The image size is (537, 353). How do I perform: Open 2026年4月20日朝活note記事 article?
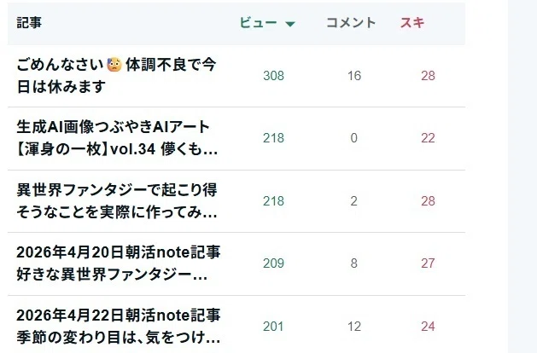coord(119,263)
